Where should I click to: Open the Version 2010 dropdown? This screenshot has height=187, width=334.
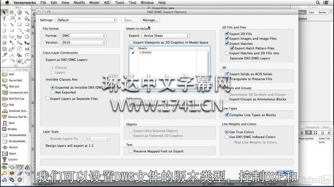pos(83,43)
